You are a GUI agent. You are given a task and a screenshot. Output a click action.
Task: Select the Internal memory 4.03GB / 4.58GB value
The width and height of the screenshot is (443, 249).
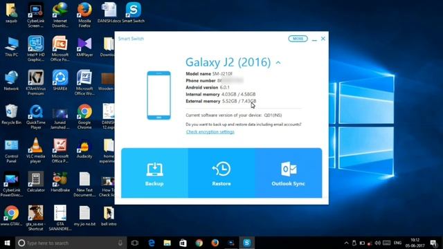pos(238,94)
